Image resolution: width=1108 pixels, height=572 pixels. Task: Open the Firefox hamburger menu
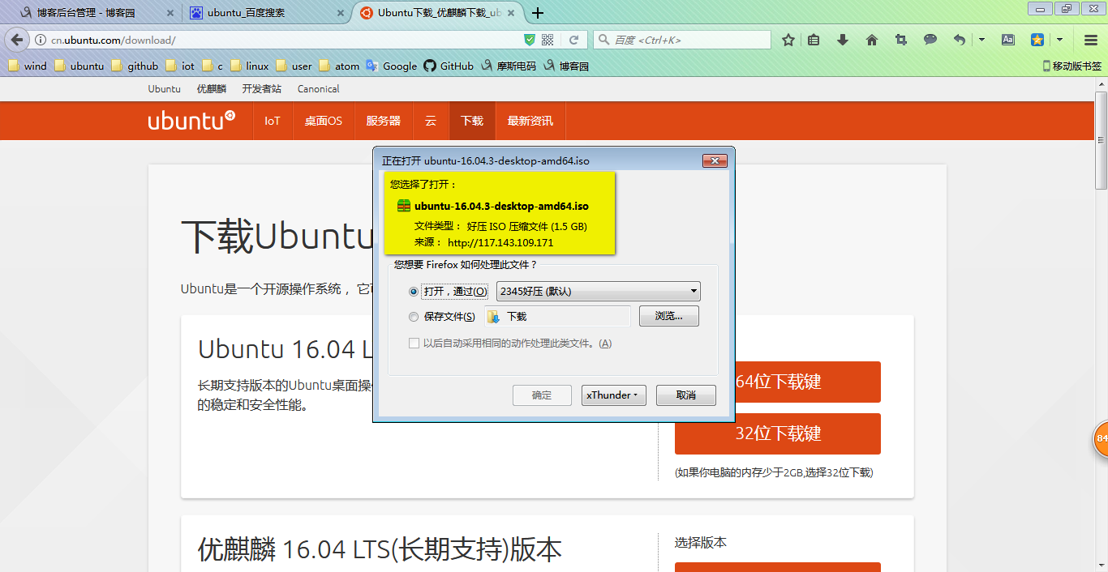coord(1090,38)
